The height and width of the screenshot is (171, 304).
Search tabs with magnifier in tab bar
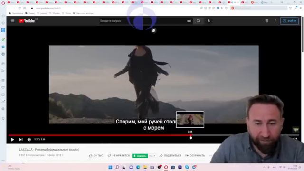coord(282,2)
